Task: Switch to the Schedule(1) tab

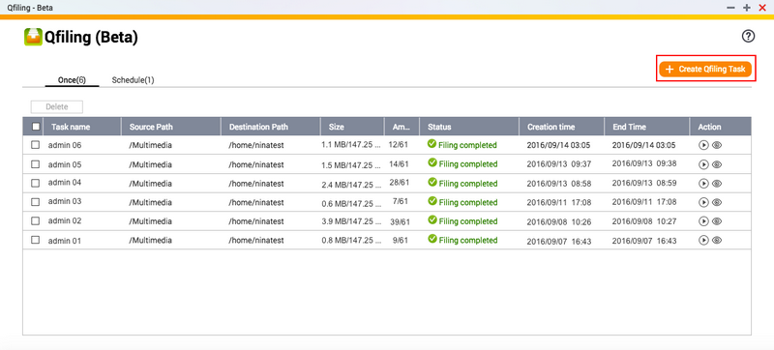Action: [x=133, y=80]
